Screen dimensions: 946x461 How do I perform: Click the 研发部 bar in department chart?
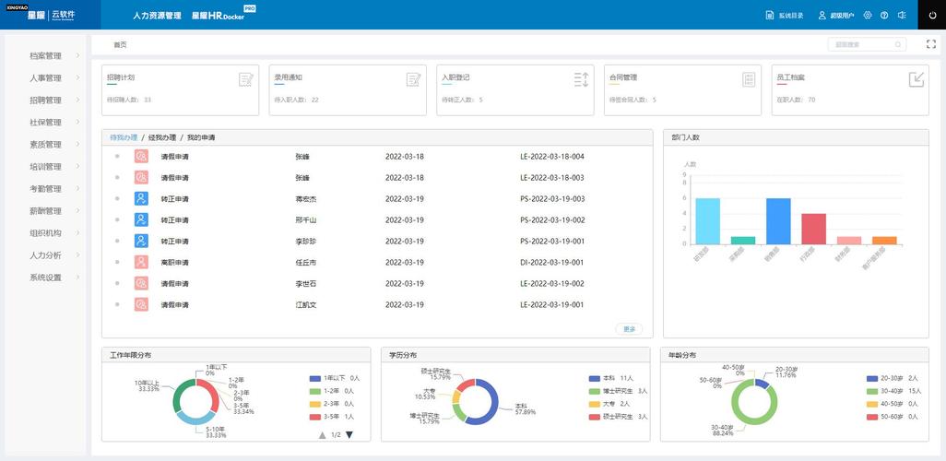(708, 221)
